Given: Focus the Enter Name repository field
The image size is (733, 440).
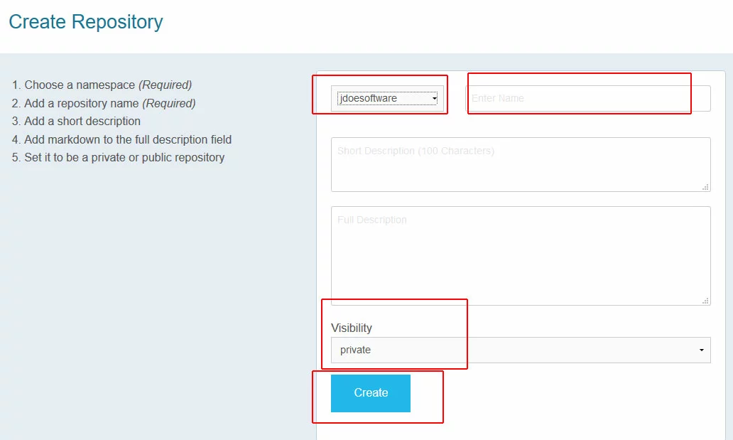Looking at the screenshot, I should pyautogui.click(x=587, y=98).
